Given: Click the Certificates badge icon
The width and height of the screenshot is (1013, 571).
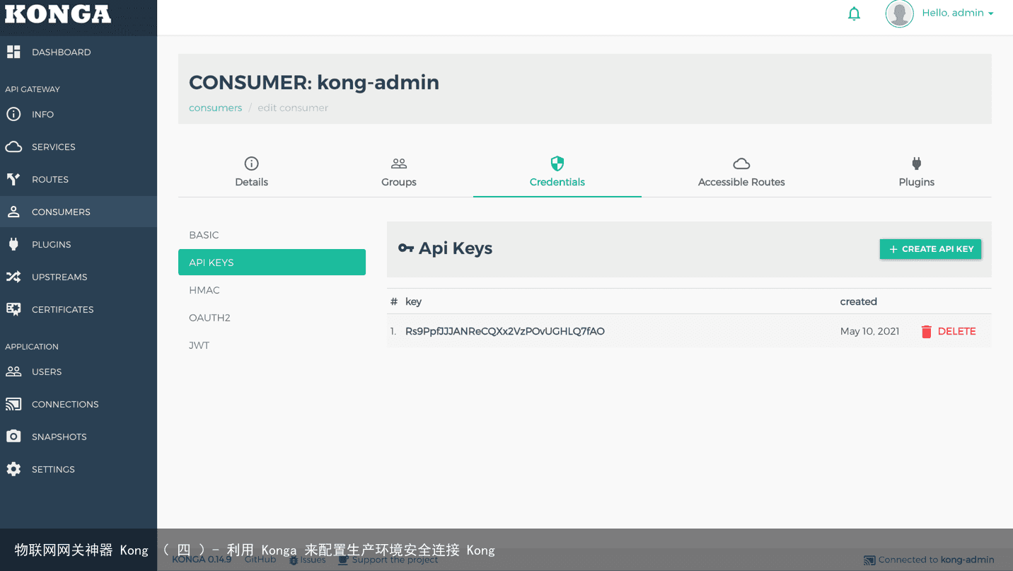Looking at the screenshot, I should pyautogui.click(x=13, y=309).
